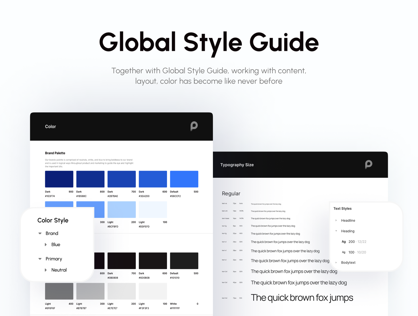Viewport: 418px width, 316px height.
Task: Select the Dark 900 #103F74 swatch
Action: click(59, 179)
